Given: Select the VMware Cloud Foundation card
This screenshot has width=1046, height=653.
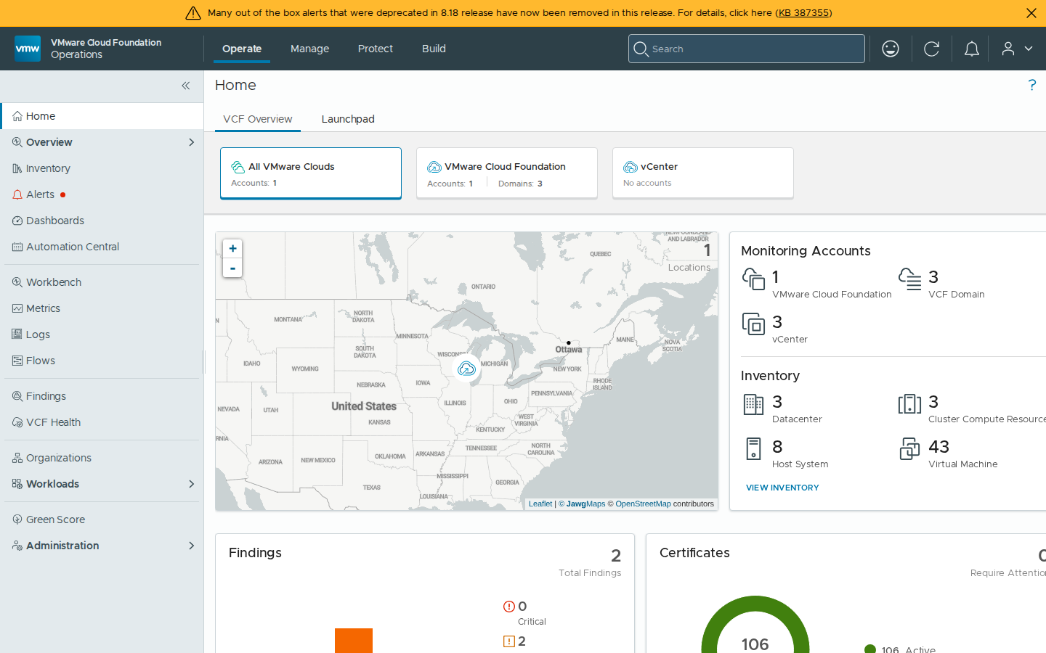Looking at the screenshot, I should click(507, 173).
